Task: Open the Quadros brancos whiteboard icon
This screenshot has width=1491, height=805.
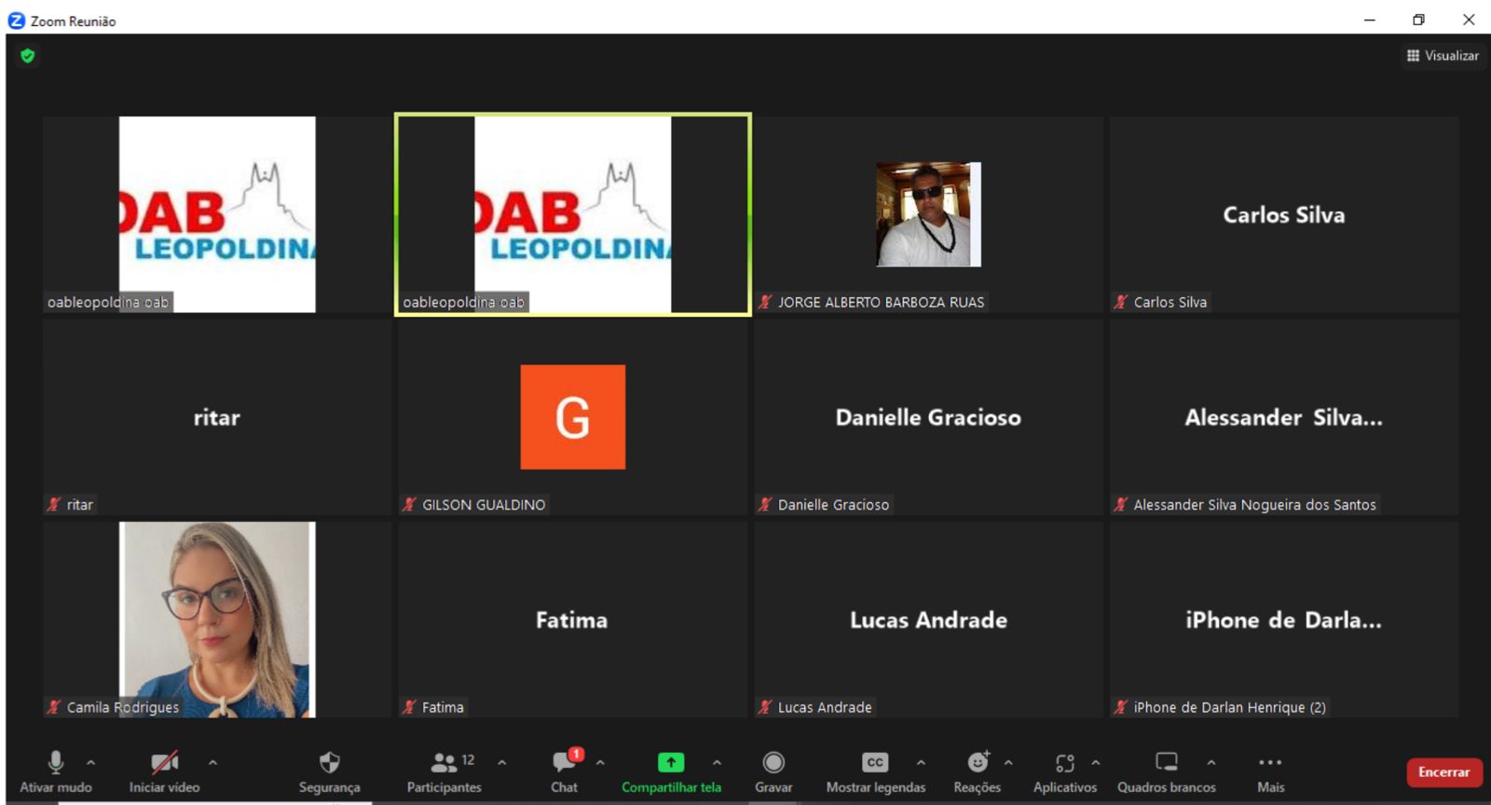Action: point(1167,761)
